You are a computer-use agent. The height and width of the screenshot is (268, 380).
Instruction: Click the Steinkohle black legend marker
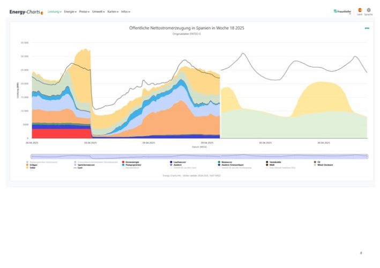click(267, 161)
